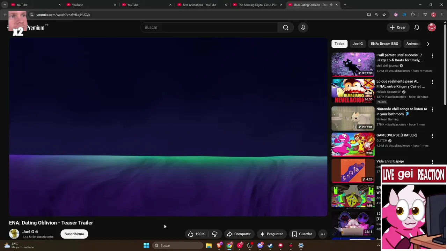Screen dimensions: 447x251
Task: Subscribe using the Suscribirme button
Action: 74,234
